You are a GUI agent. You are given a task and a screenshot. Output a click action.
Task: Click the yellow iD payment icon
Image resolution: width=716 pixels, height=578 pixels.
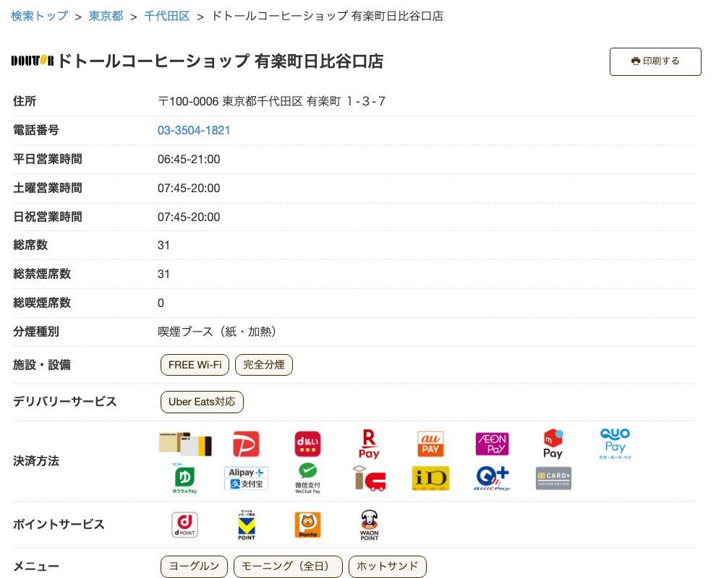point(430,478)
